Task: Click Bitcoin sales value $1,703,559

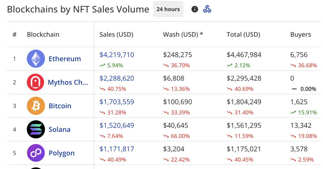Action: tap(117, 102)
